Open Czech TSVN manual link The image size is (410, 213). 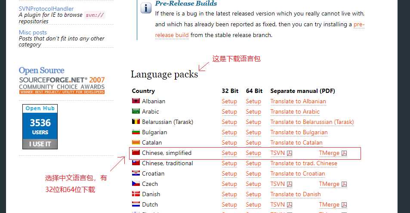click(x=277, y=184)
